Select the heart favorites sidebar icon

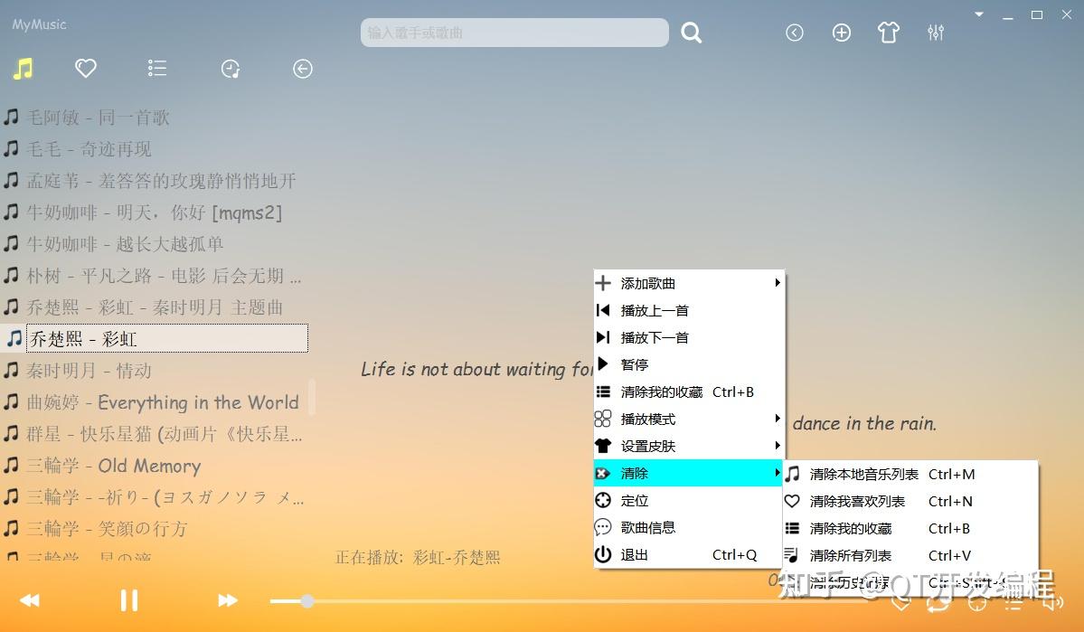(x=85, y=68)
